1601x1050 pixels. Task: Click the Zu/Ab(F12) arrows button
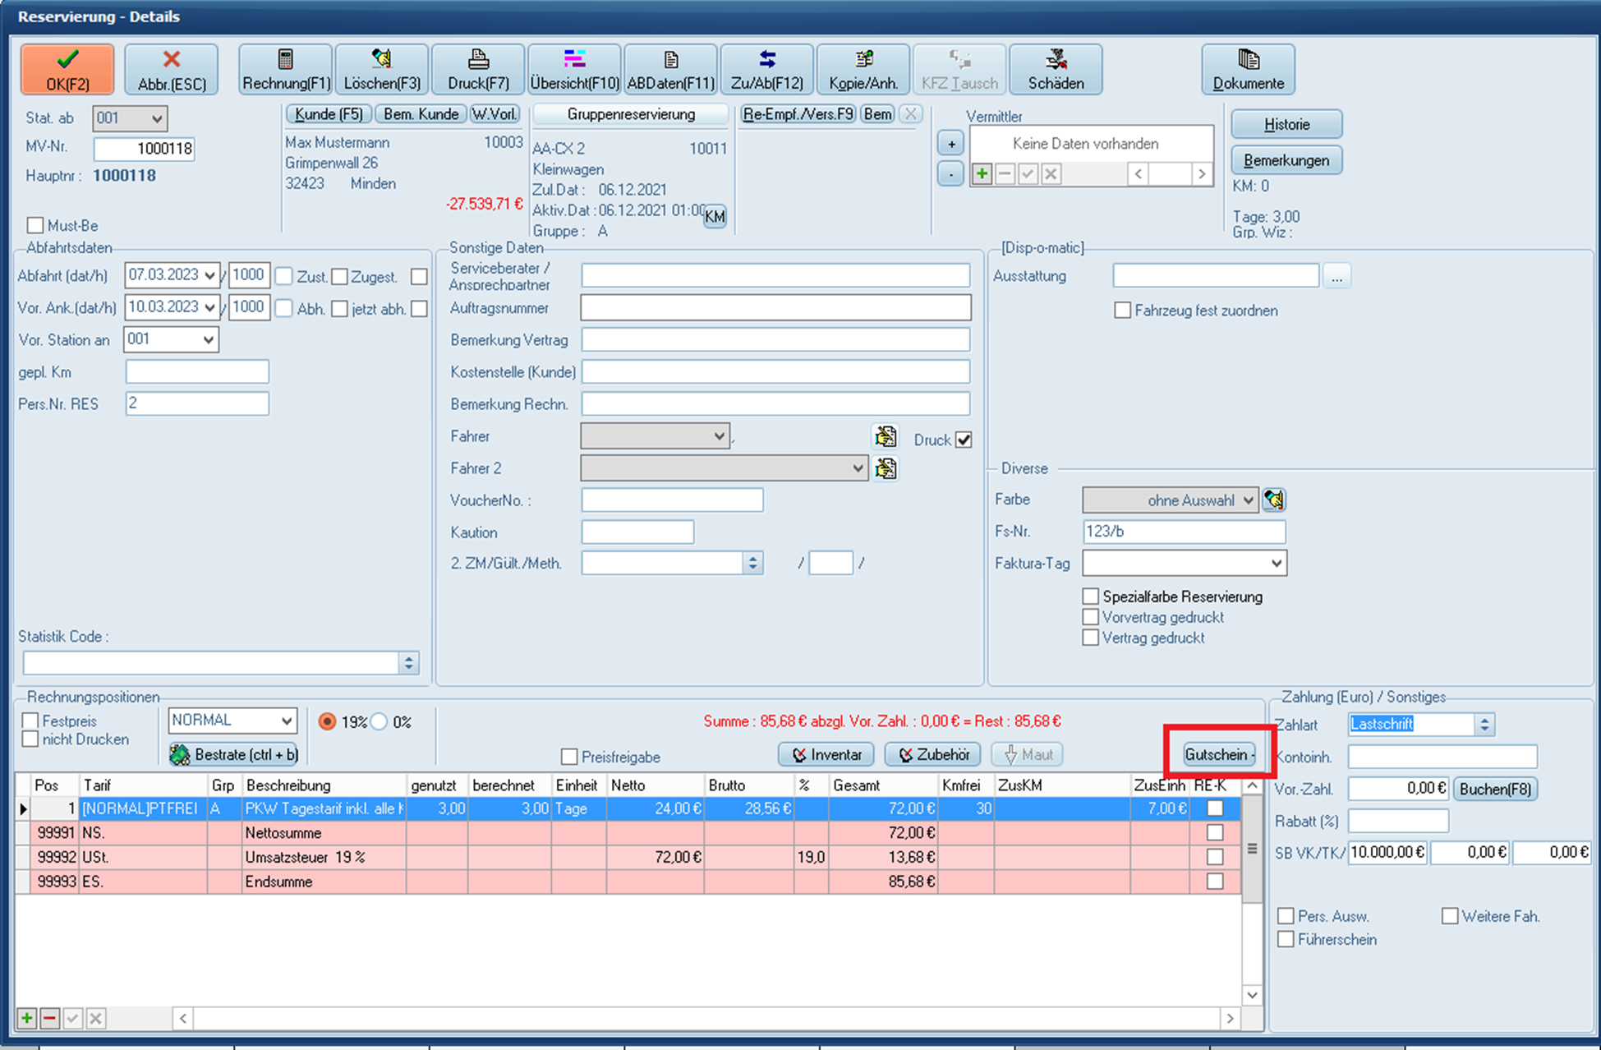[766, 69]
